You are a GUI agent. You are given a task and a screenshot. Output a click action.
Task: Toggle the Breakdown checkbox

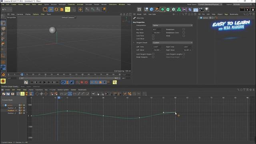[x=184, y=29]
